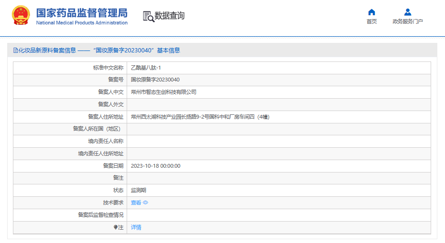
Task: Click the 备案后监督检查情况 label
Action: click(101, 215)
